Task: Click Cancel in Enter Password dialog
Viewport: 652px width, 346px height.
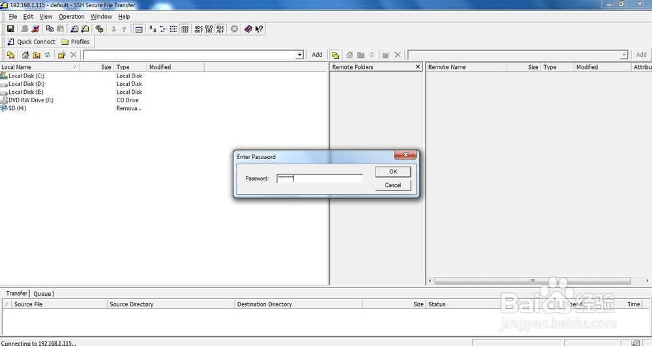Action: (393, 185)
